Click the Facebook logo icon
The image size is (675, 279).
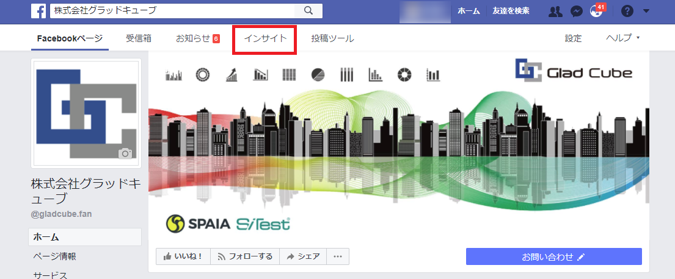(x=38, y=11)
